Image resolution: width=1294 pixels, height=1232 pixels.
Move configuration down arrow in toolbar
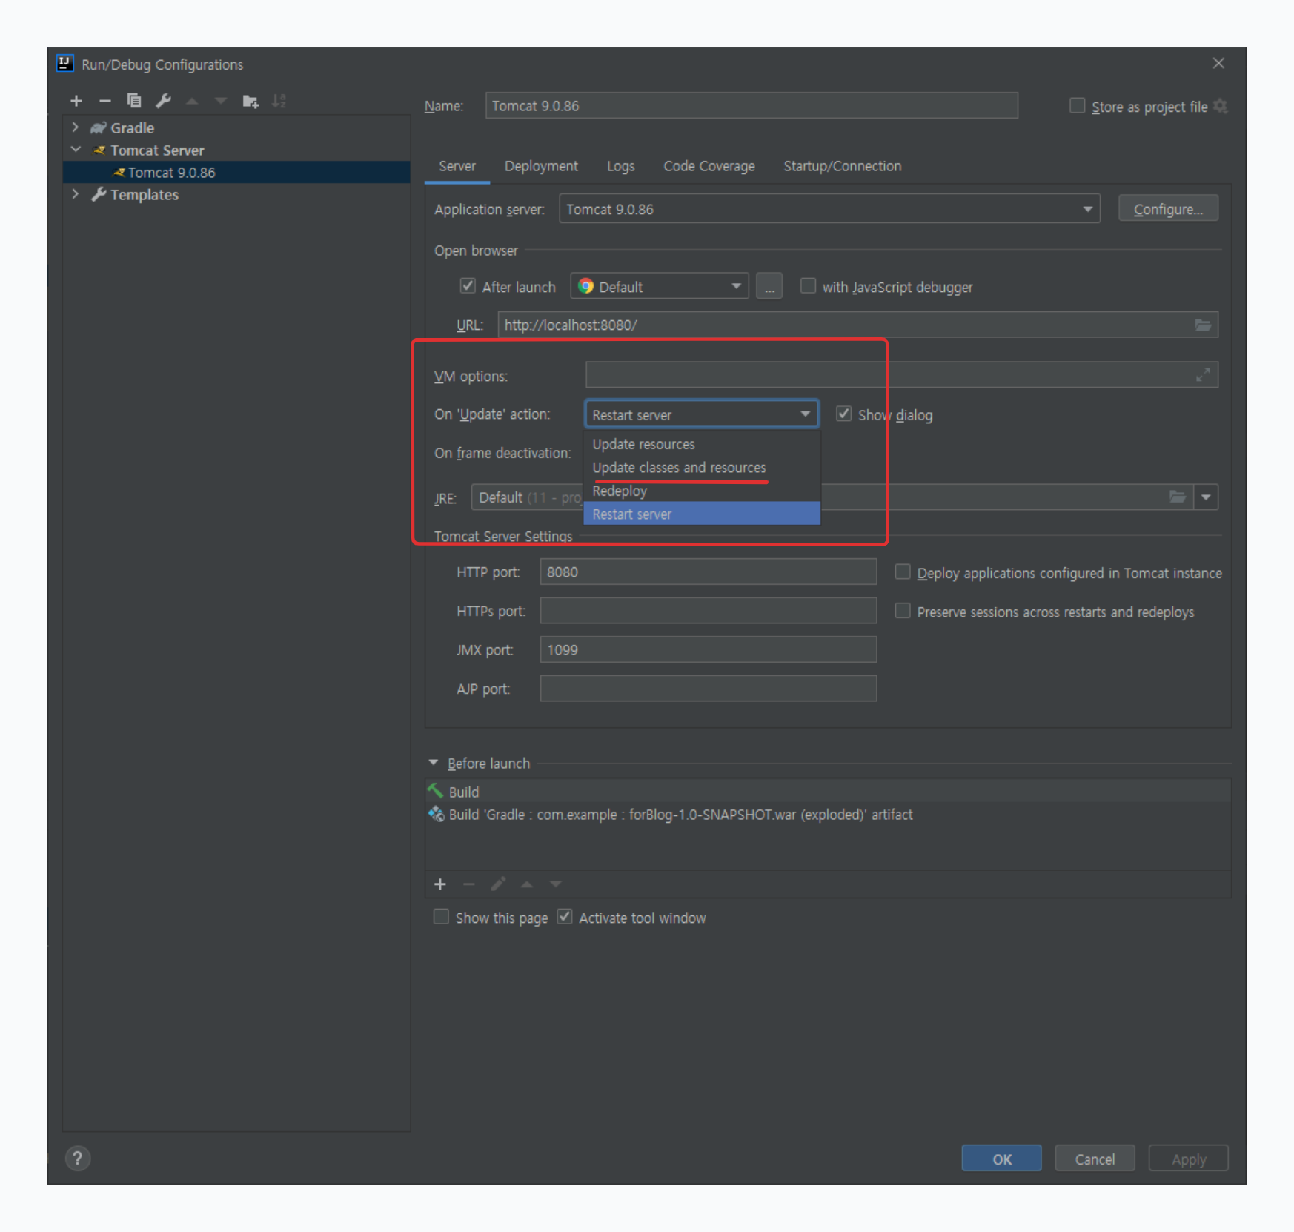[x=221, y=101]
